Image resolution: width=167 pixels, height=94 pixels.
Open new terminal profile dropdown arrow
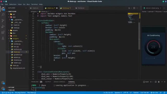tap(153, 82)
